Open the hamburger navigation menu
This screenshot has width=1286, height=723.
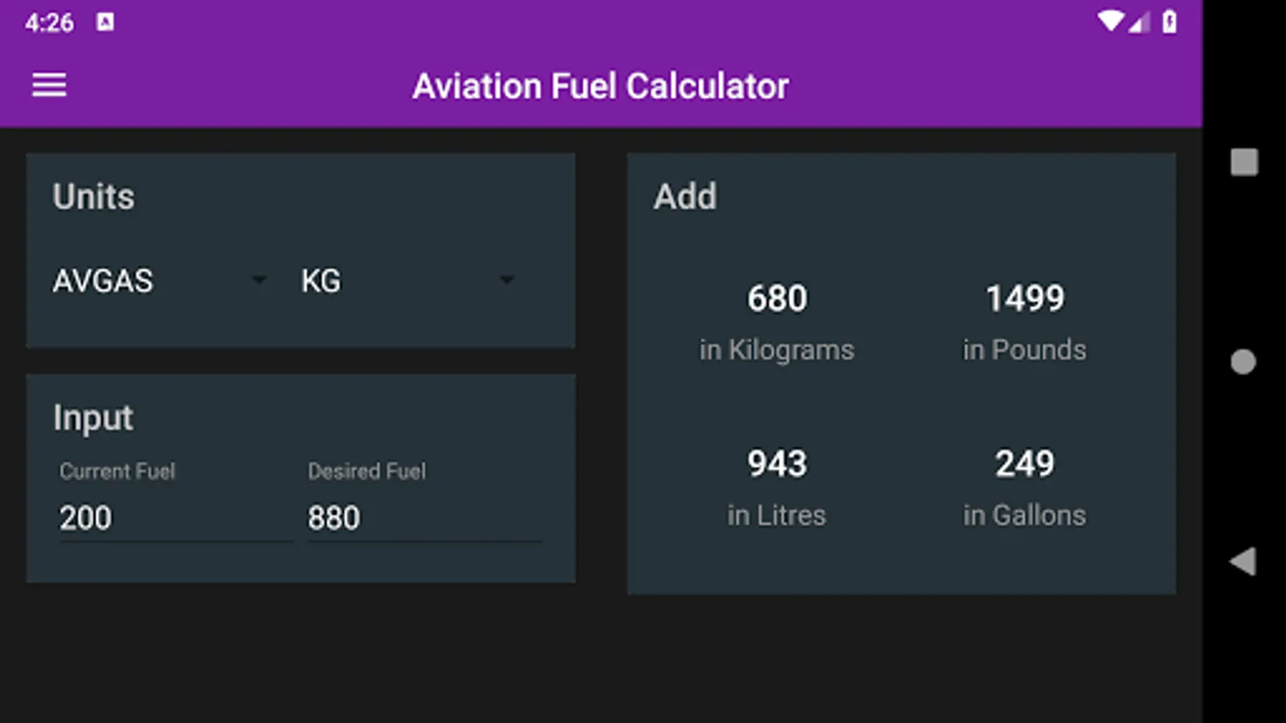49,85
